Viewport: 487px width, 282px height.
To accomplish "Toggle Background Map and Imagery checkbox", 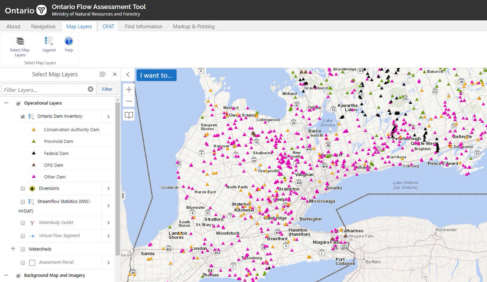I will [18, 276].
